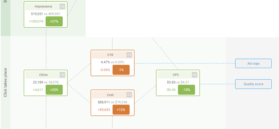Click the Cost card's list icon
The height and width of the screenshot is (129, 279).
click(129, 95)
